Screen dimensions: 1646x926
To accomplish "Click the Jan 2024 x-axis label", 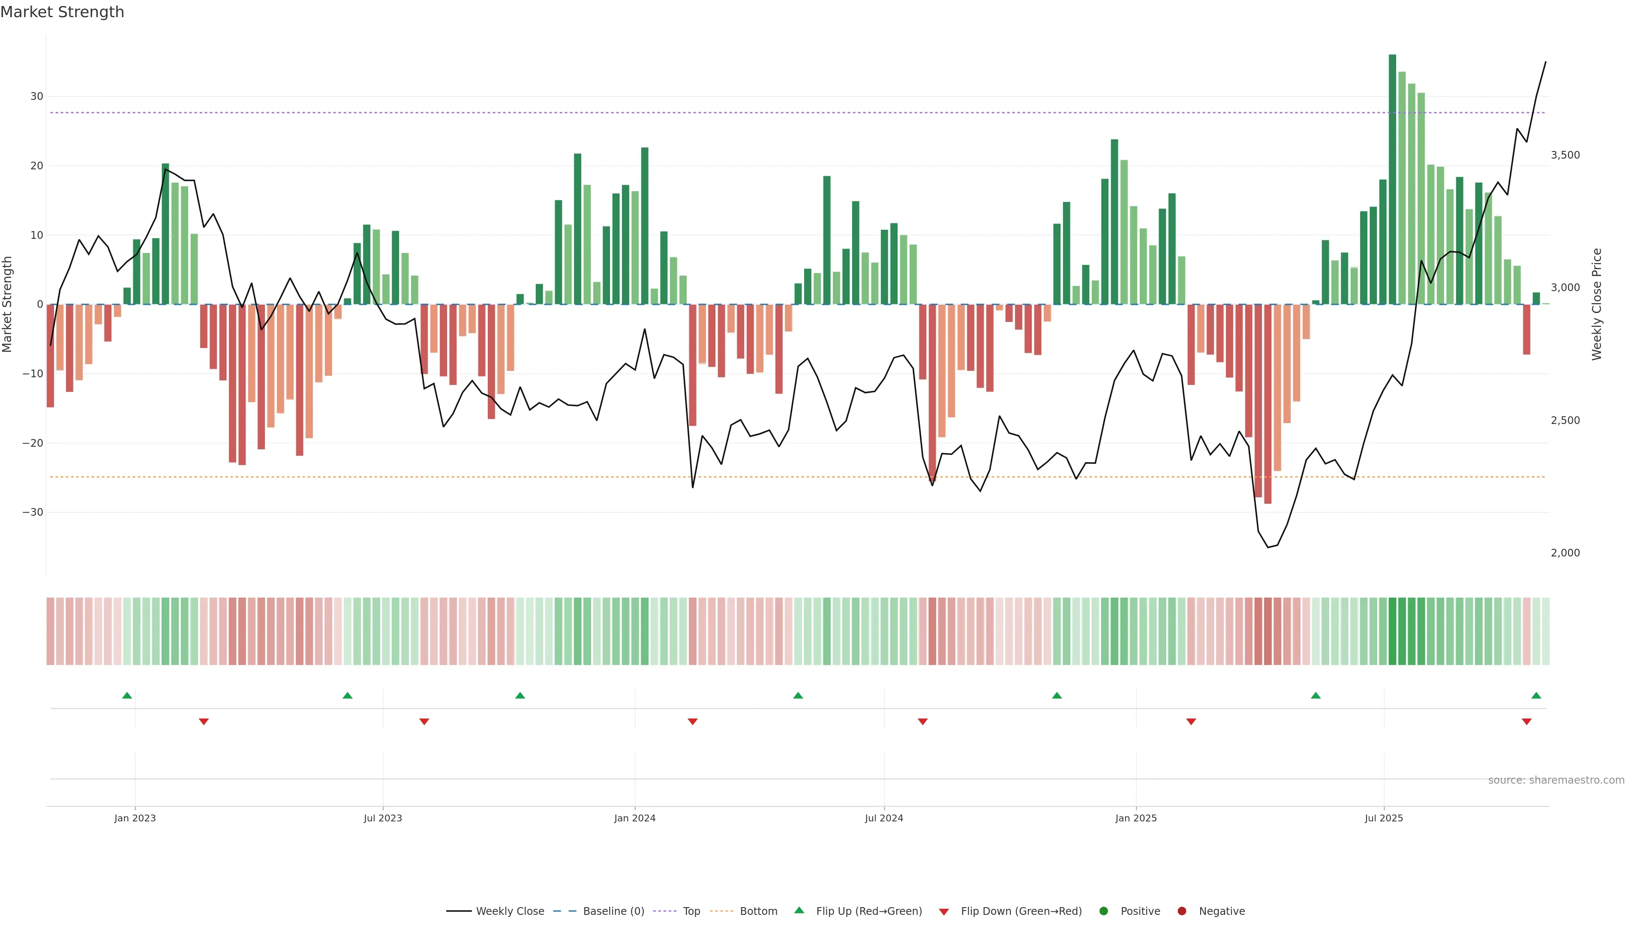I will click(x=634, y=818).
